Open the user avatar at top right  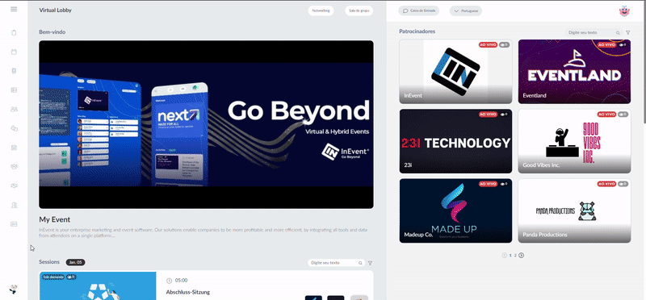click(x=624, y=11)
